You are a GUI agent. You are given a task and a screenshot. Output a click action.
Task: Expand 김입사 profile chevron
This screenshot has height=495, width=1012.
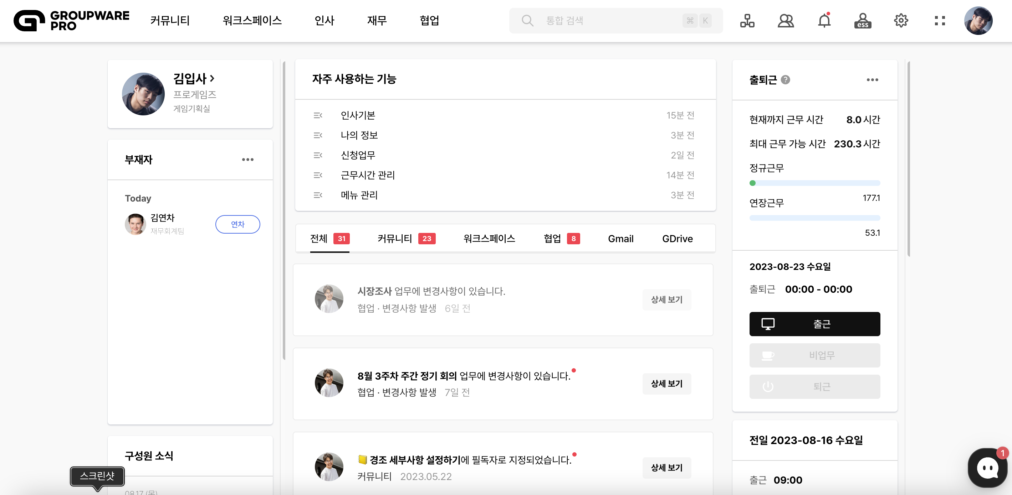pos(212,78)
